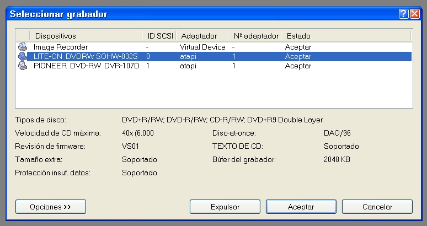Select the PIONEER DVD-RW DVR-107D row
This screenshot has height=226, width=427.
click(x=213, y=66)
